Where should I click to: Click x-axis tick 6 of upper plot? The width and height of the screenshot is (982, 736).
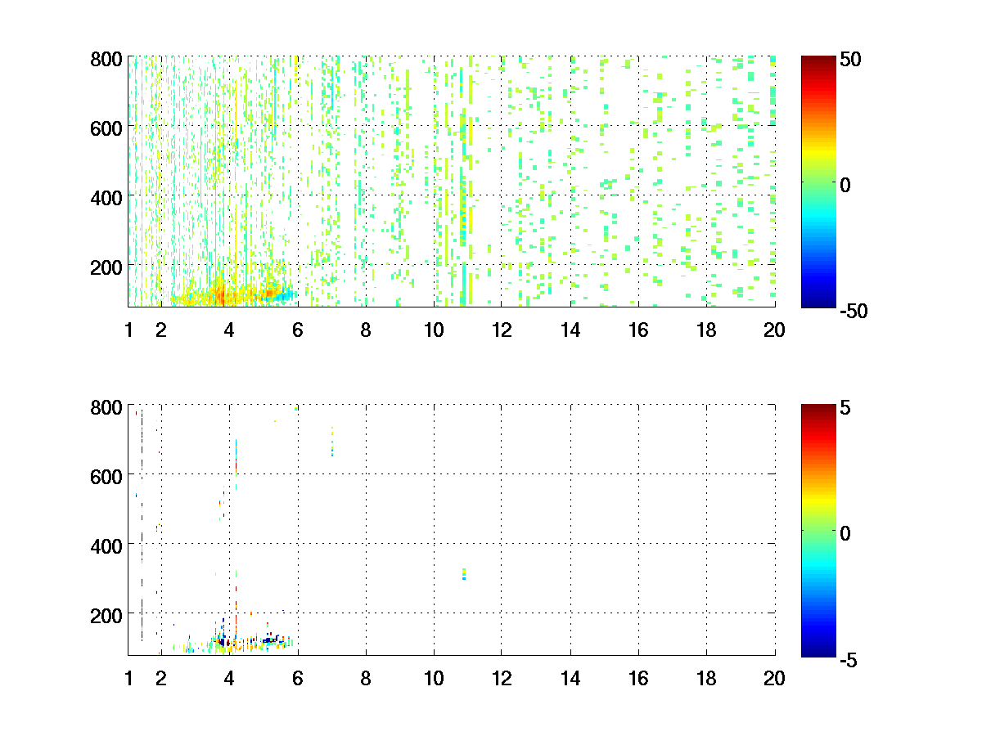pyautogui.click(x=297, y=330)
